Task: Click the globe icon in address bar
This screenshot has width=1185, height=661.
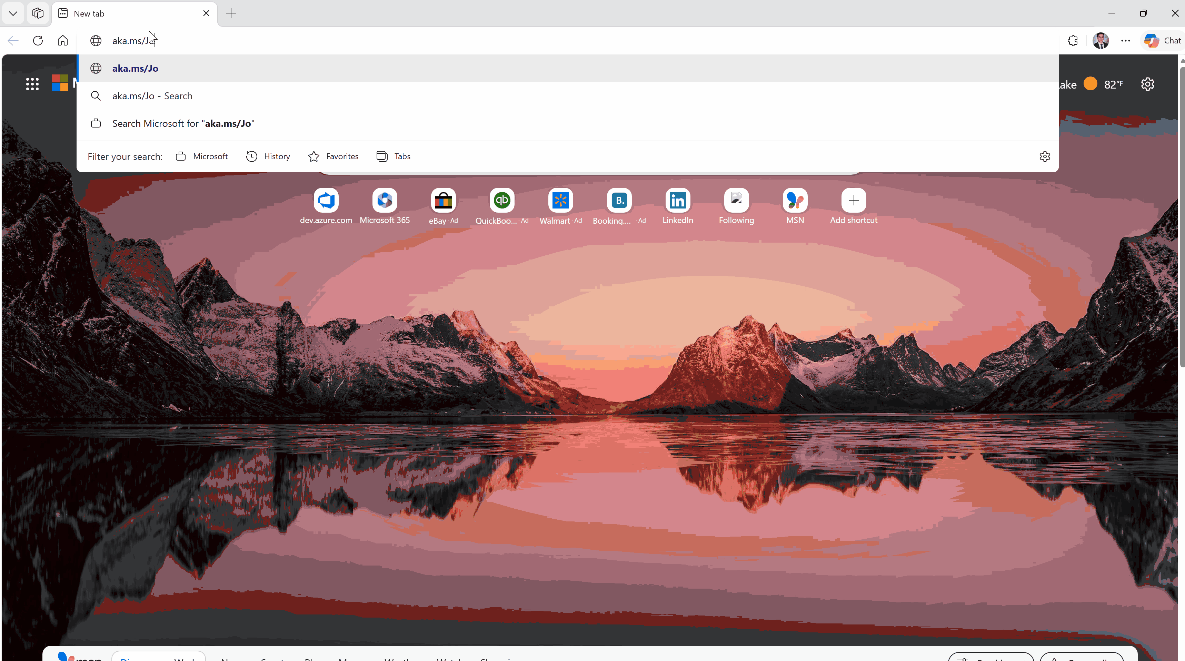Action: pyautogui.click(x=96, y=40)
